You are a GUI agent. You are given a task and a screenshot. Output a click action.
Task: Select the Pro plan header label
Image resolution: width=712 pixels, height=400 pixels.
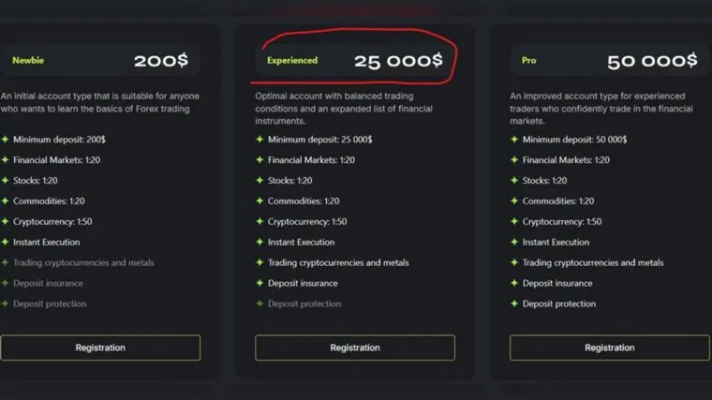click(528, 61)
